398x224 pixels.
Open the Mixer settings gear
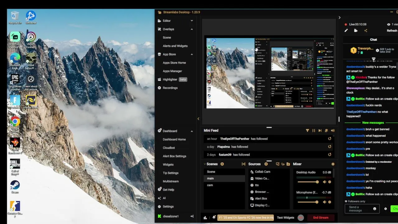[x=333, y=164]
